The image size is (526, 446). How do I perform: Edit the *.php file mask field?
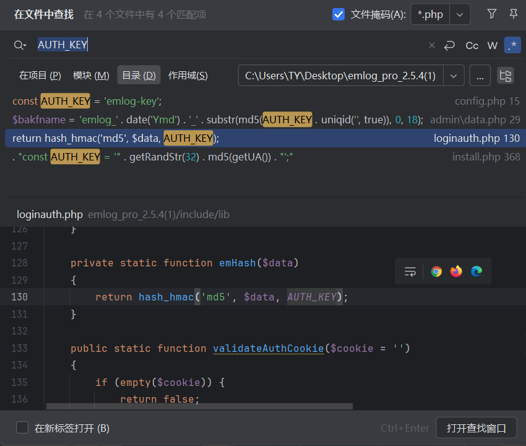coord(430,14)
